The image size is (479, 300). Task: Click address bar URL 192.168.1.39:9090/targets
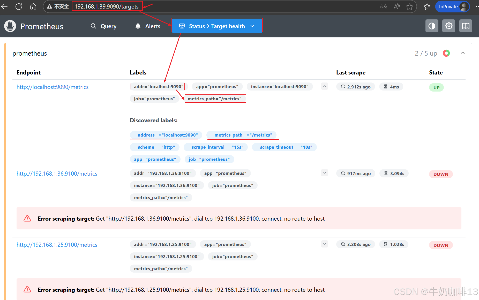(107, 6)
